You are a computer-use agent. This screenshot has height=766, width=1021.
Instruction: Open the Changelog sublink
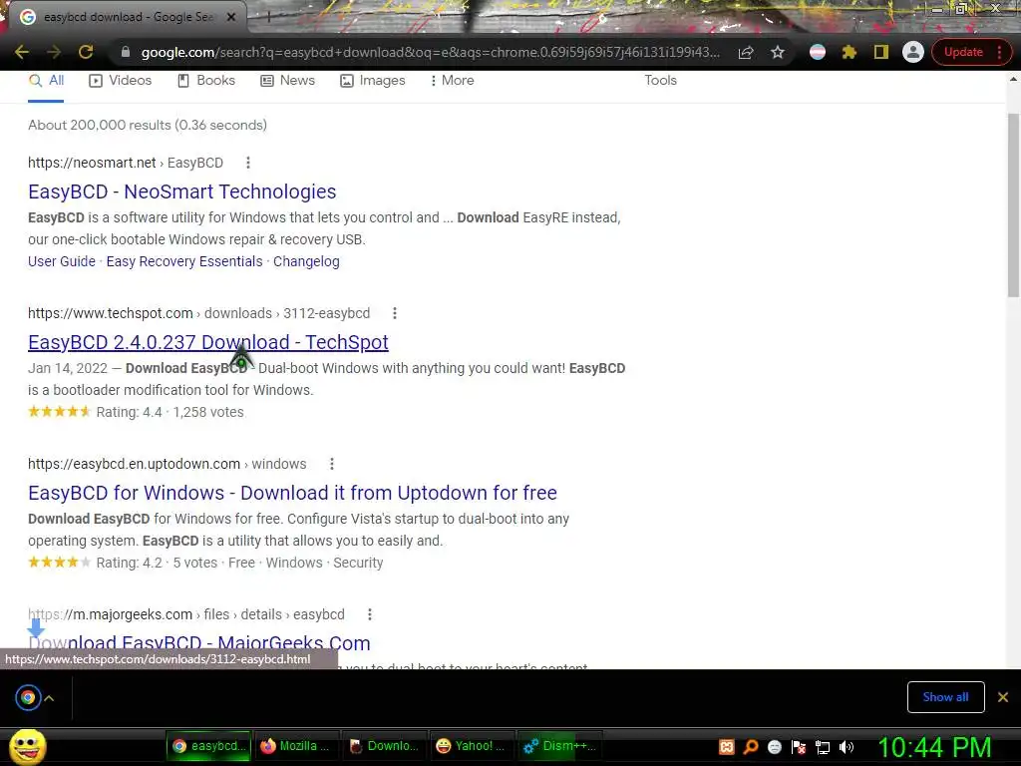306,261
